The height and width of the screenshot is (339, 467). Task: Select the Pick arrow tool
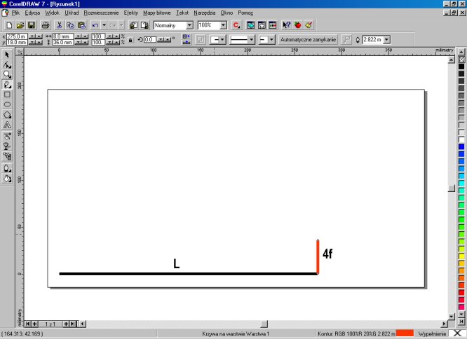coord(7,54)
